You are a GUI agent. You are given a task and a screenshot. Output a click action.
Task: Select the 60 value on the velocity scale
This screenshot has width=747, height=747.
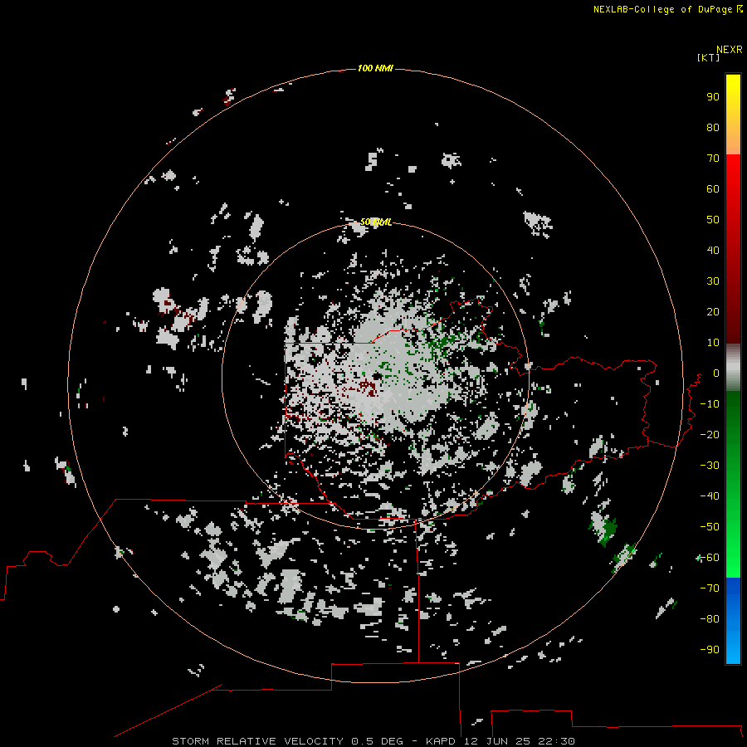(713, 188)
